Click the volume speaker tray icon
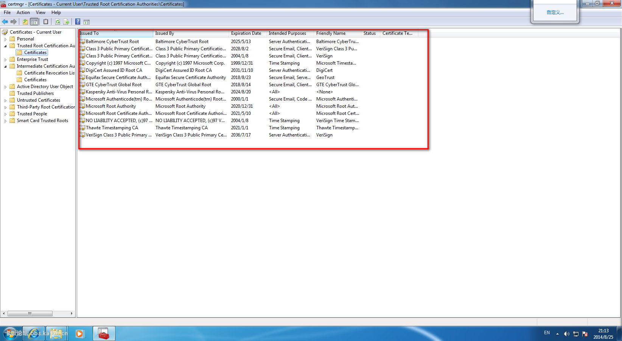The width and height of the screenshot is (622, 341). point(566,334)
